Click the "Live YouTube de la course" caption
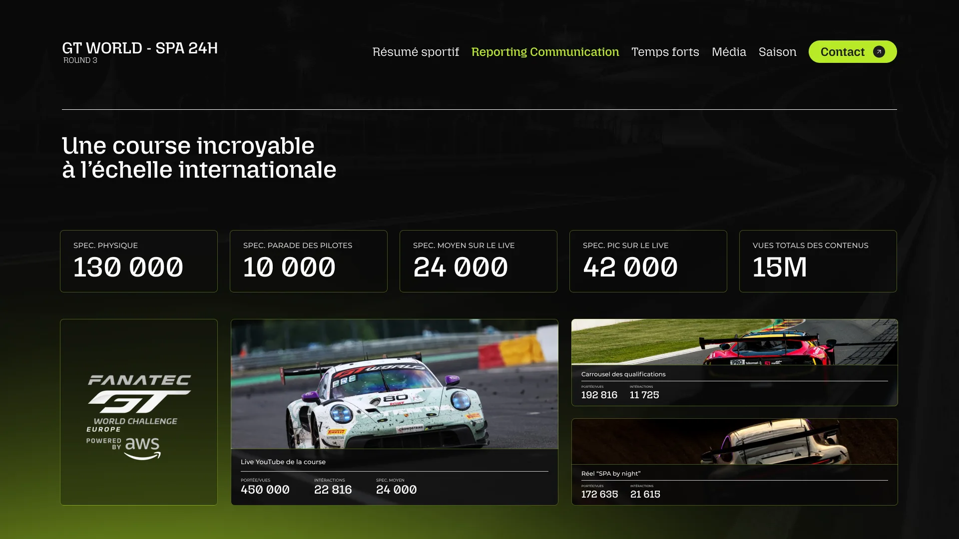This screenshot has height=539, width=959. pos(283,462)
